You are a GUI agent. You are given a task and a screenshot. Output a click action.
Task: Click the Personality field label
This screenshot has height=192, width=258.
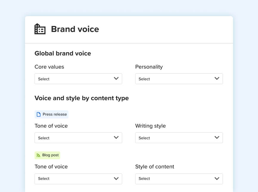pos(149,67)
